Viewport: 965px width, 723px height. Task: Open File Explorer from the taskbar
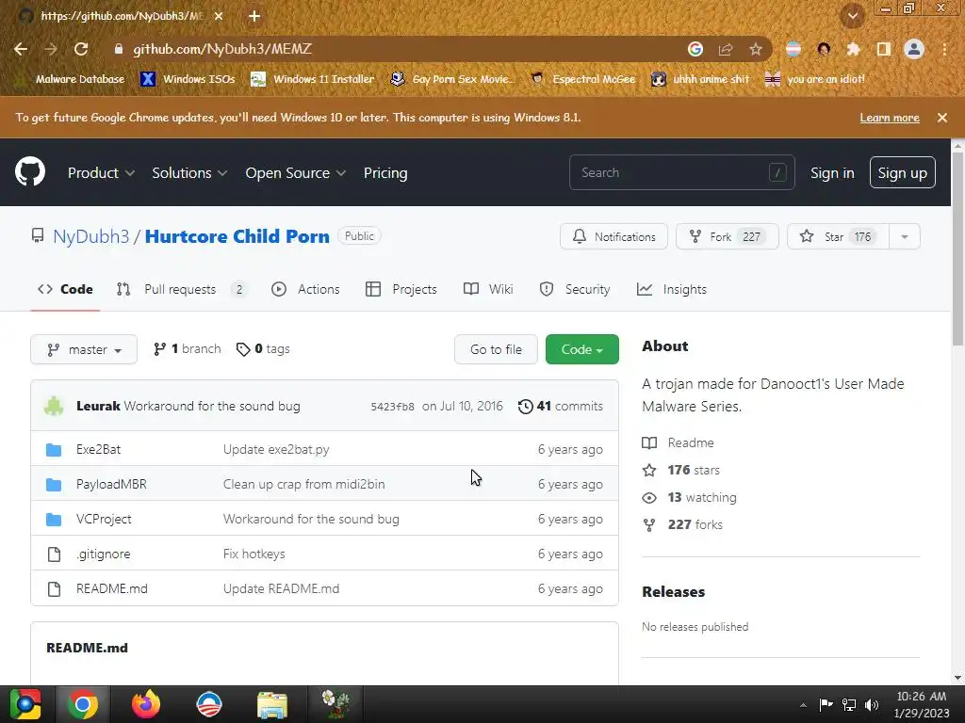[x=272, y=704]
